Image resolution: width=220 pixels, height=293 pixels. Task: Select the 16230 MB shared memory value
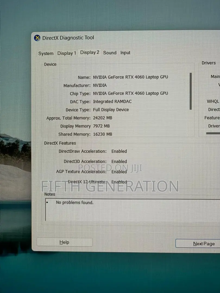pos(102,134)
